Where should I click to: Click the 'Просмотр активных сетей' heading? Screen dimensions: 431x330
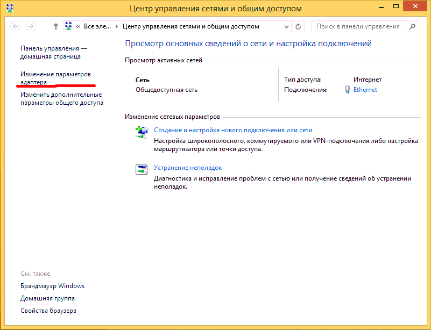coord(163,60)
